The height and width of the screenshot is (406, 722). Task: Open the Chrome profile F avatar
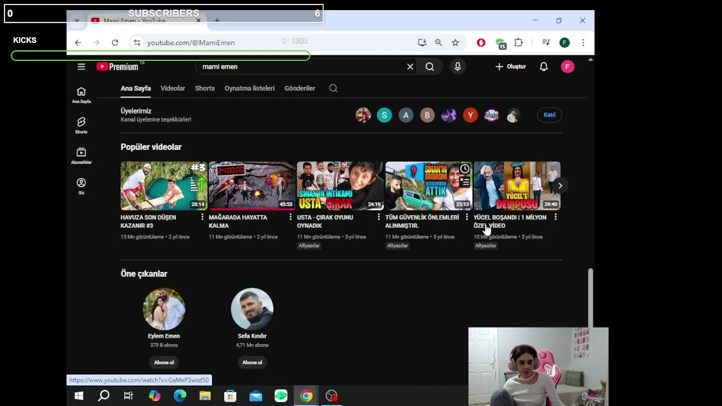point(565,42)
